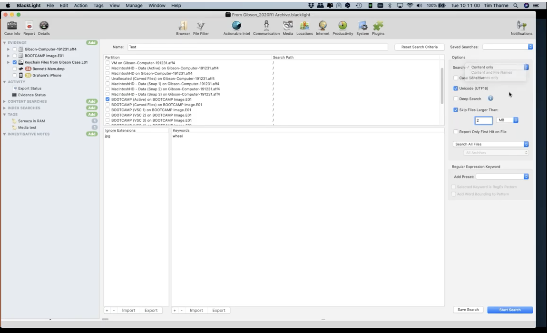Open the Saved Searches dropdown
The width and height of the screenshot is (547, 333).
508,47
